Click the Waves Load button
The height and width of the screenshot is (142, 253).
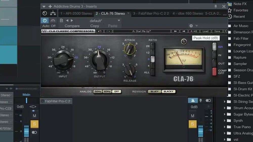tap(205, 31)
